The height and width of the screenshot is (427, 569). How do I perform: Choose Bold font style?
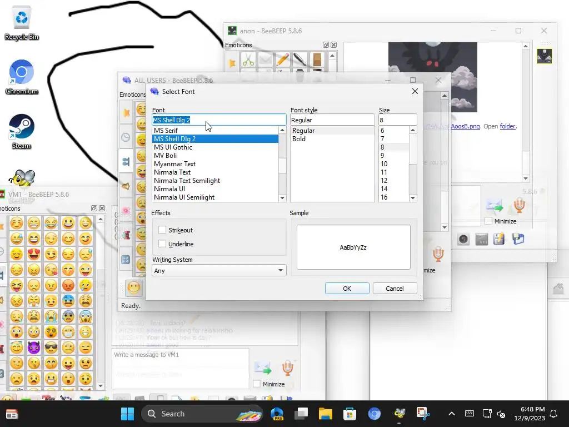[x=298, y=138]
